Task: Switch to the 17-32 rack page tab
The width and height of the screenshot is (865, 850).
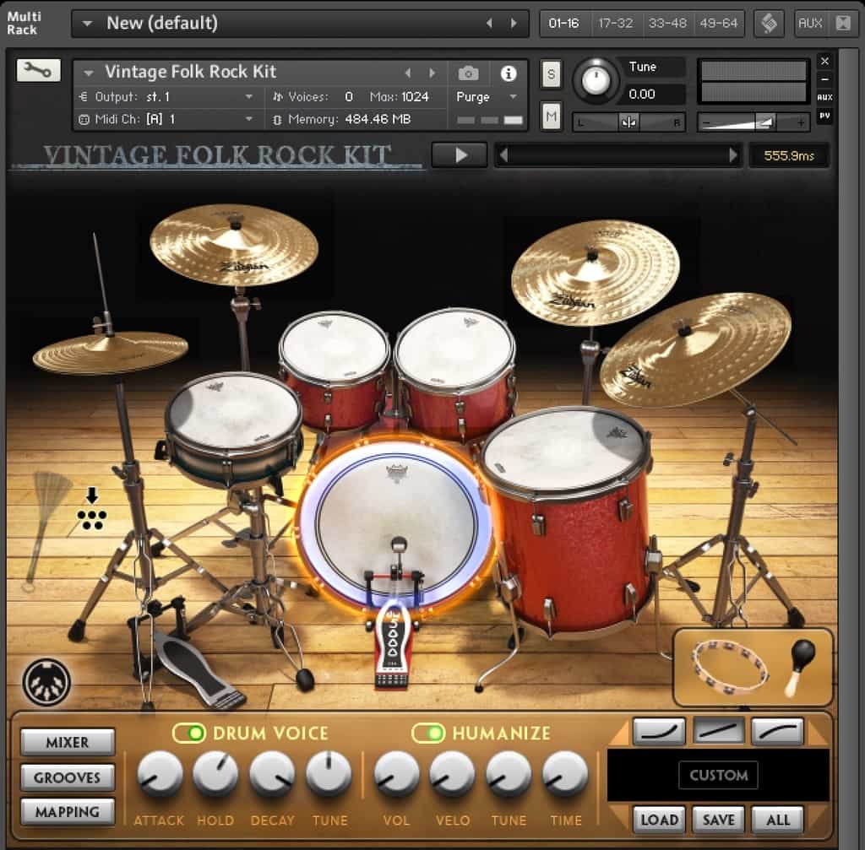Action: 615,24
